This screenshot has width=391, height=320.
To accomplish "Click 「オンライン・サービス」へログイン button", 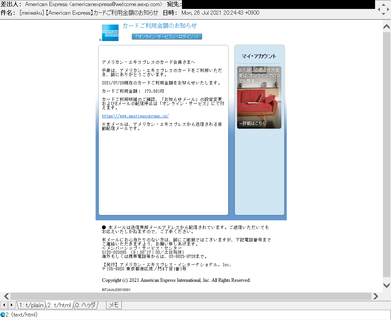I will [x=167, y=37].
